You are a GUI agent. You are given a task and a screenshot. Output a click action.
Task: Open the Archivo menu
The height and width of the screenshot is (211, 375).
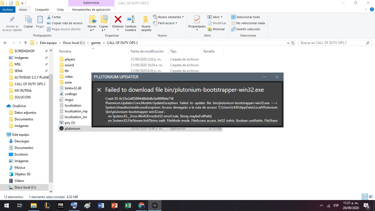pos(8,10)
